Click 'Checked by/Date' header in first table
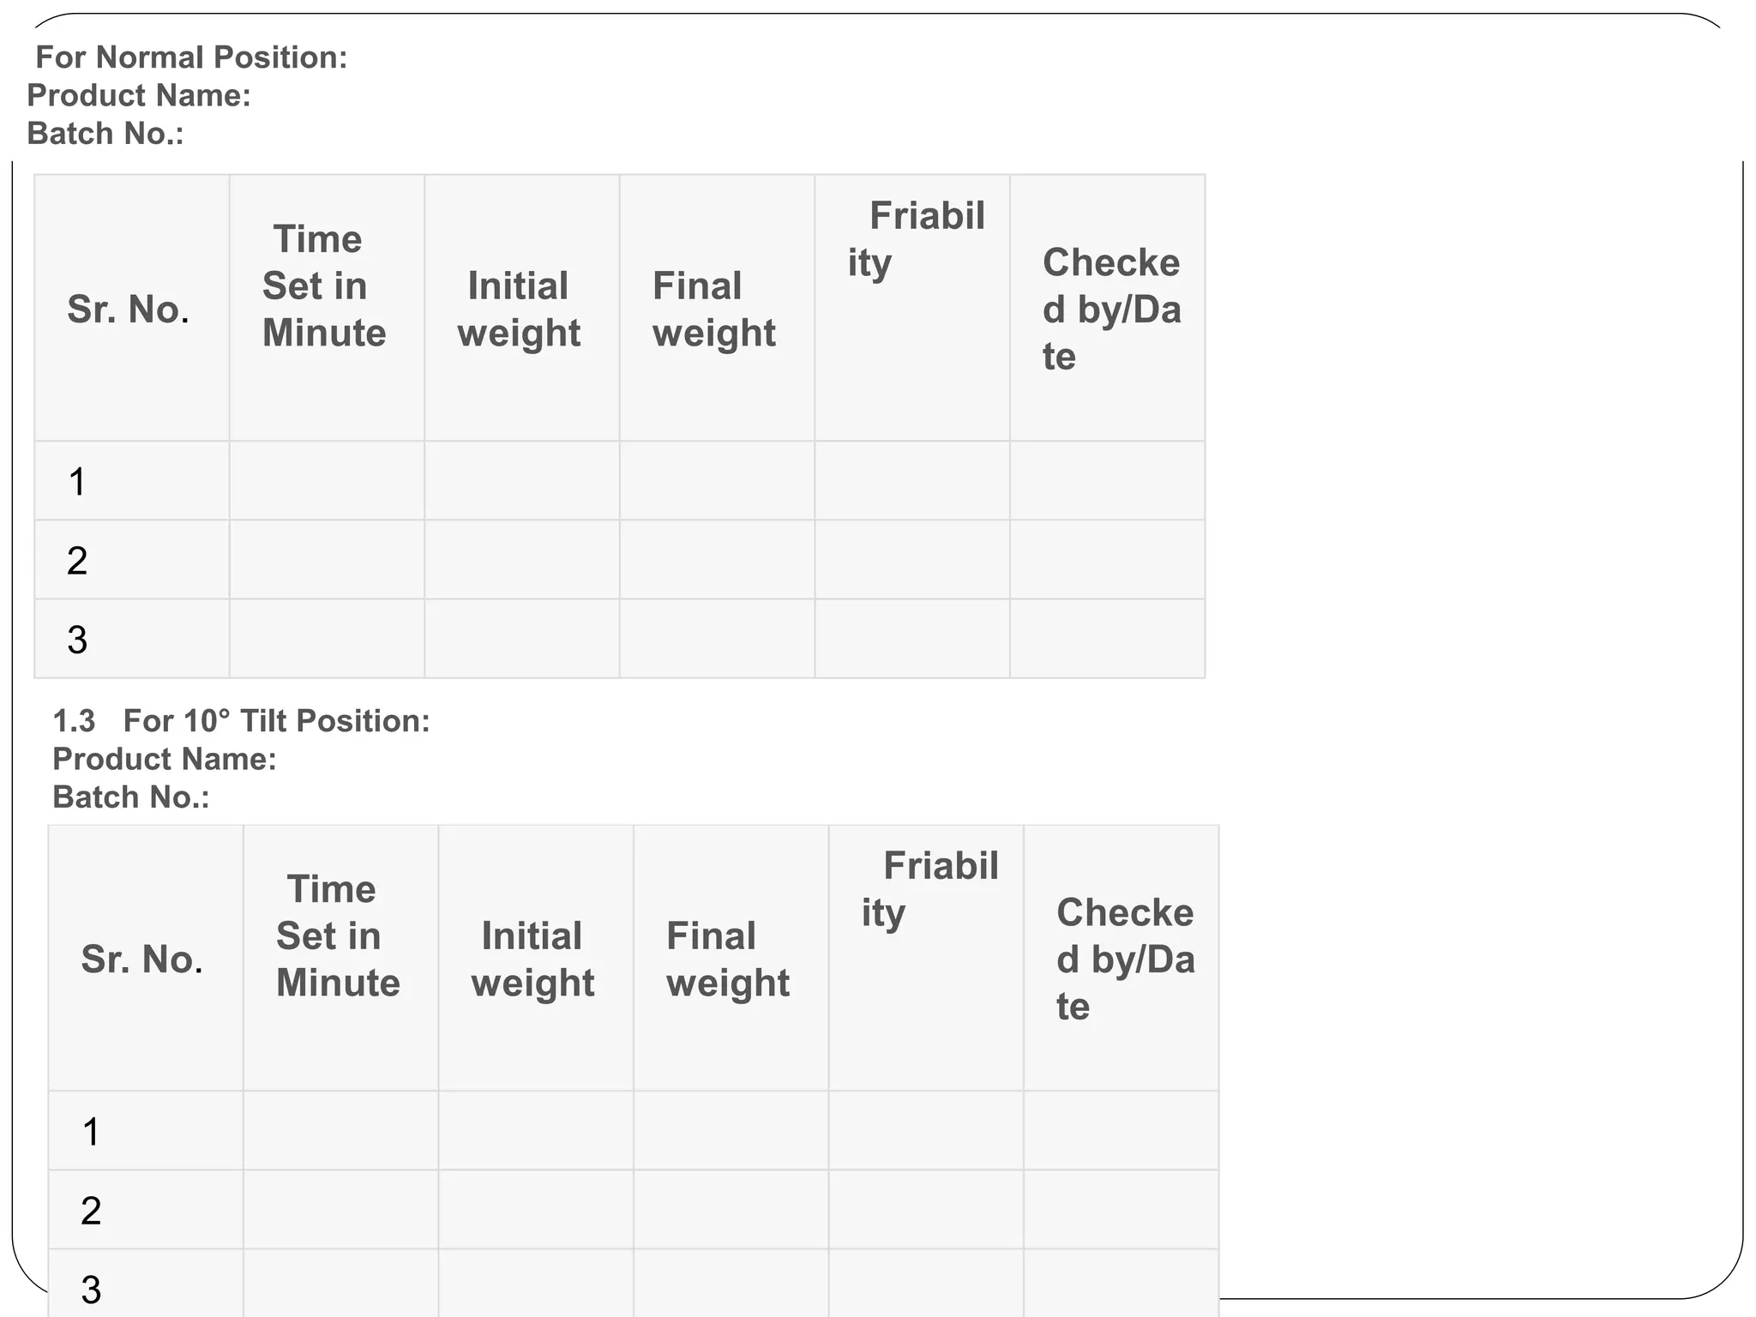1756x1317 pixels. click(1108, 308)
